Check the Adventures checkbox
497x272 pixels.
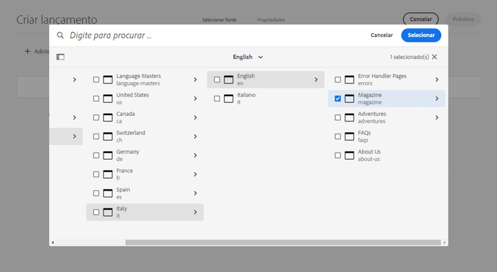(338, 118)
